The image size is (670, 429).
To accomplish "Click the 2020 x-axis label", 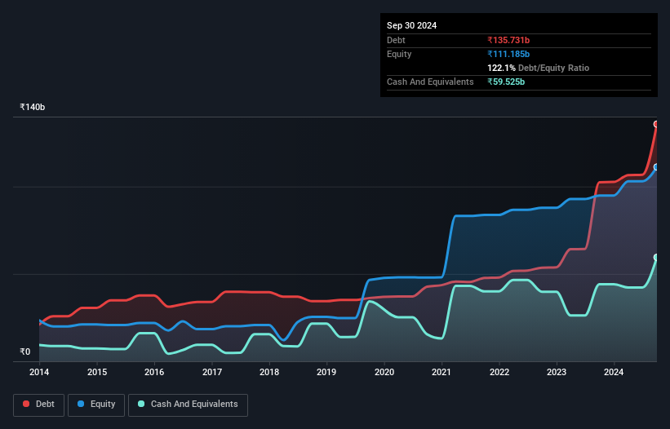I will point(384,372).
